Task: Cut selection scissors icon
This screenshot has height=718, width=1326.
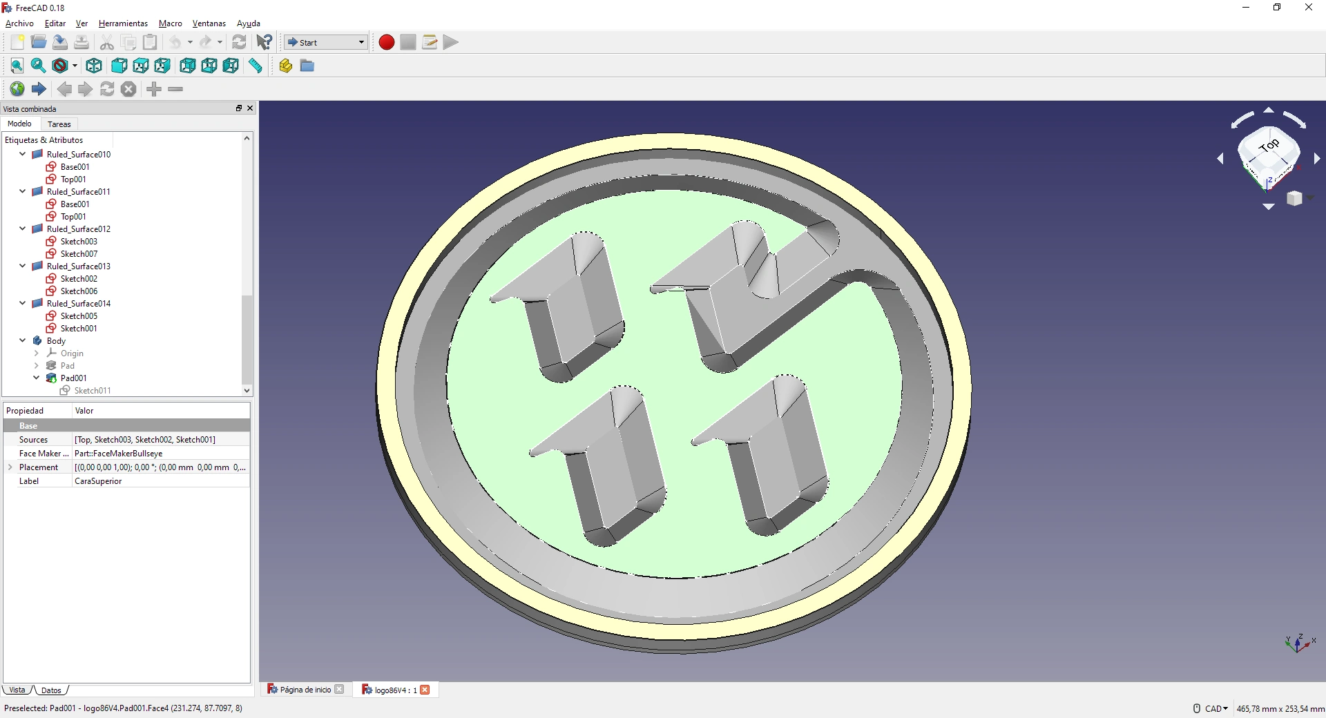Action: (106, 42)
